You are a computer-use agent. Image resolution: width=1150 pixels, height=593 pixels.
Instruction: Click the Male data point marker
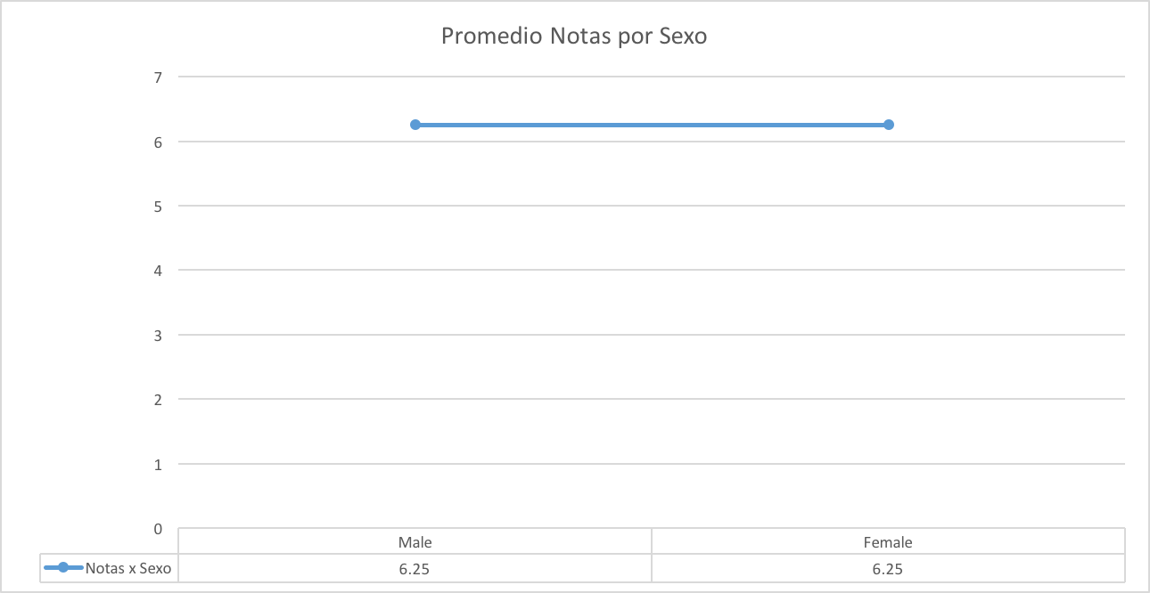pyautogui.click(x=415, y=125)
